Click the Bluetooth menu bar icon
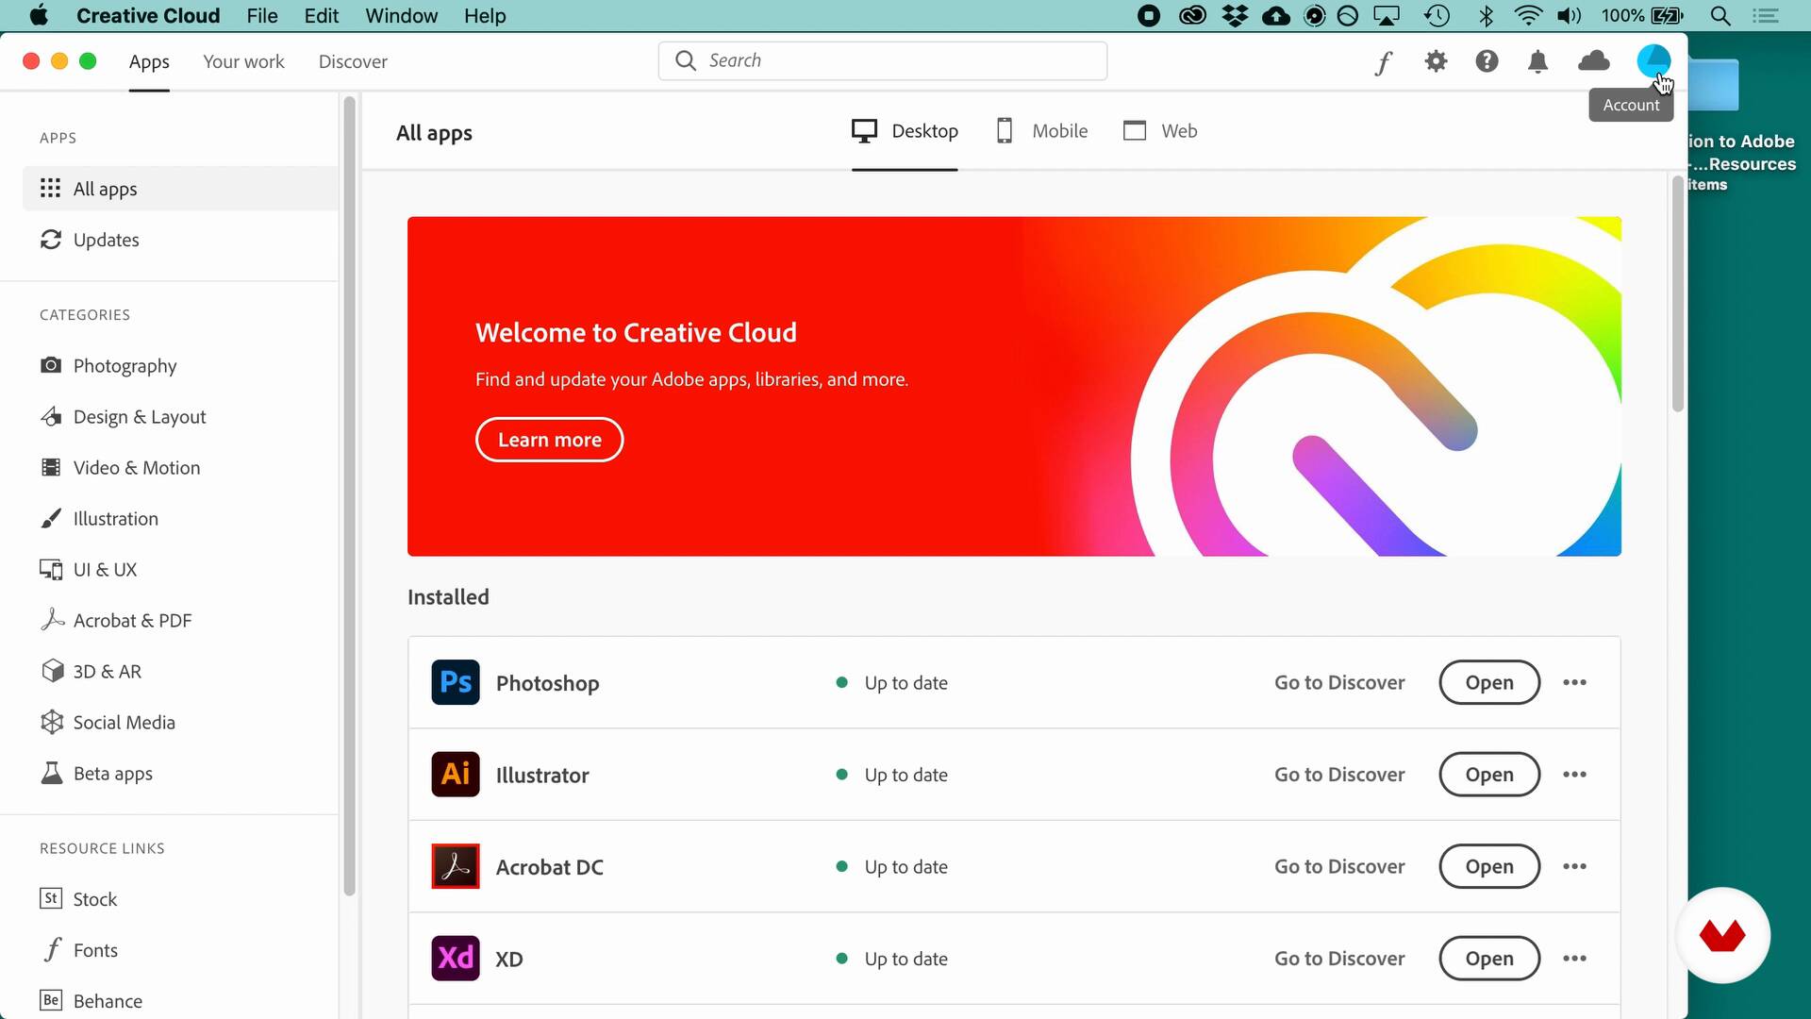Viewport: 1811px width, 1019px height. pyautogui.click(x=1486, y=15)
